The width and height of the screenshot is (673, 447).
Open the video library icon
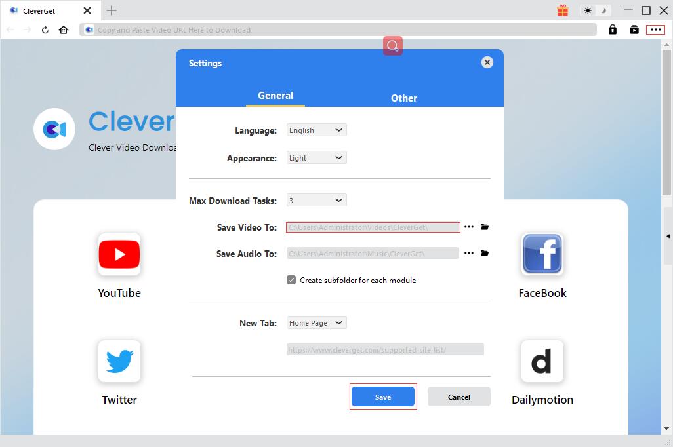point(634,29)
